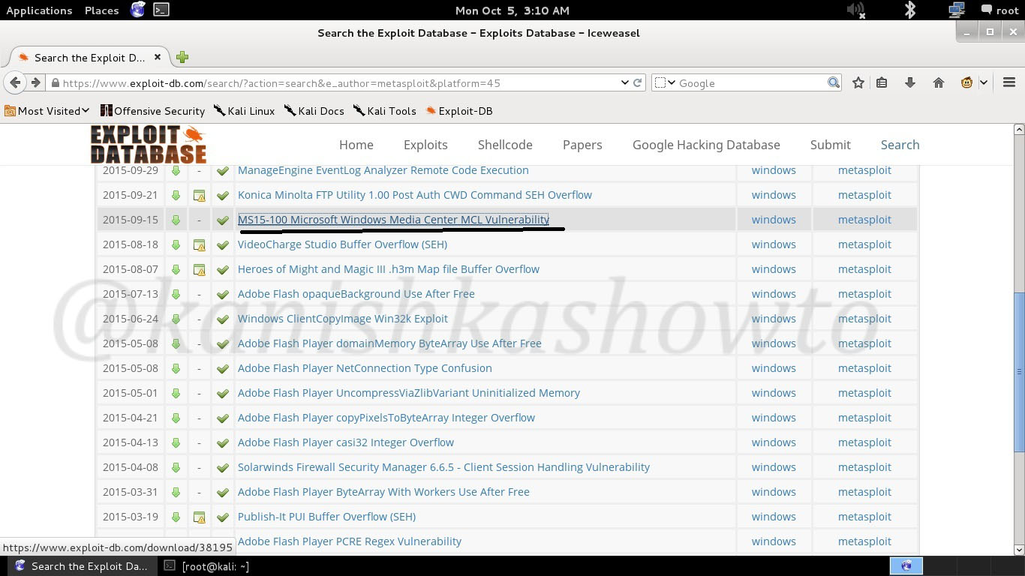Download vulnerable app for Heroes of Might and Magic
The image size is (1025, 576).
[199, 270]
